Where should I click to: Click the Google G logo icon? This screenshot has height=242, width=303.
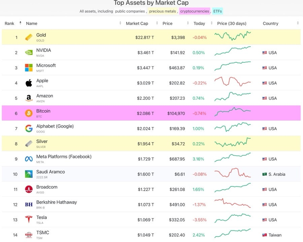pyautogui.click(x=29, y=128)
